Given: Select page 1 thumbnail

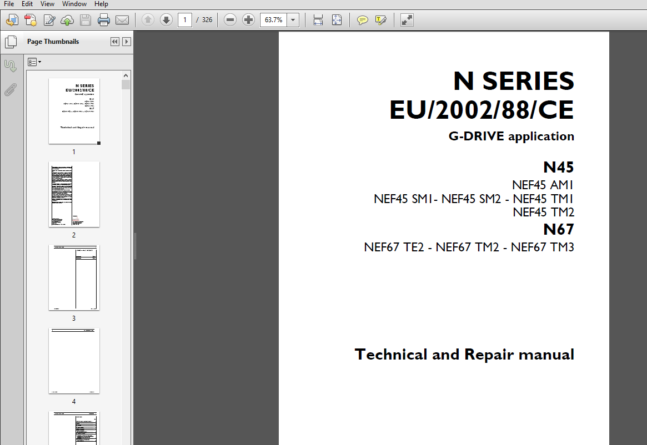Looking at the screenshot, I should [x=74, y=111].
